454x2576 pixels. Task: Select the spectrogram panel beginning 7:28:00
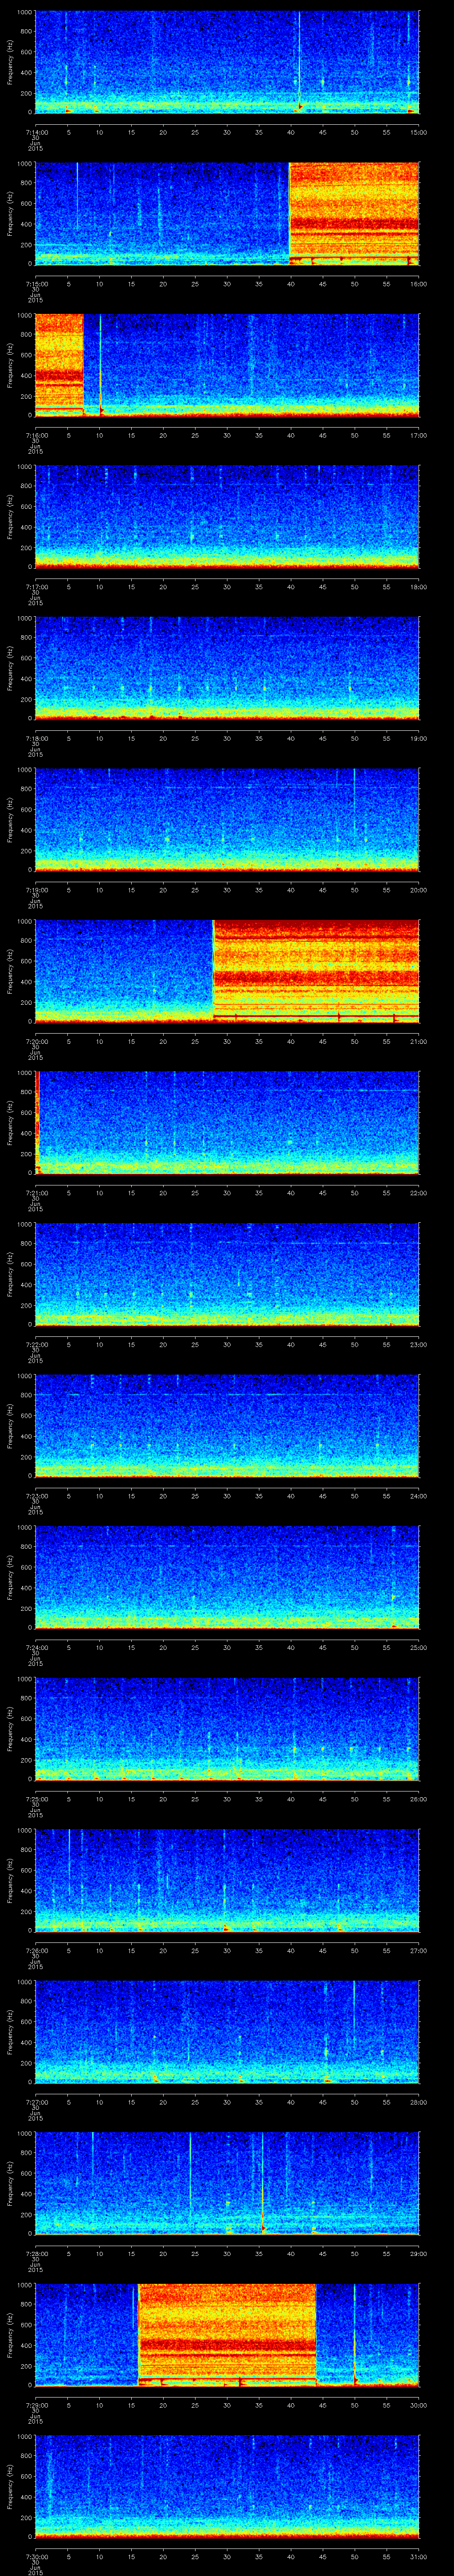(227, 2183)
